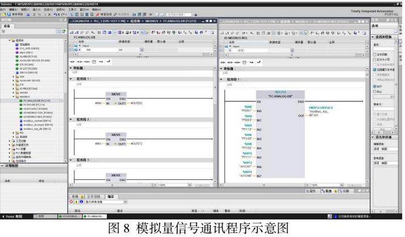Insert coil assignment in FC-ANALOG-DB editor

coord(87,62)
